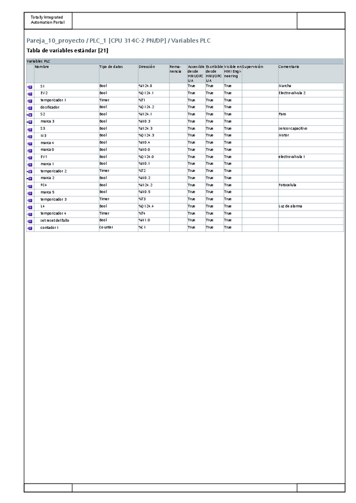
Task: Click the tag icon beside temporizador 4
Action: [x=30, y=214]
